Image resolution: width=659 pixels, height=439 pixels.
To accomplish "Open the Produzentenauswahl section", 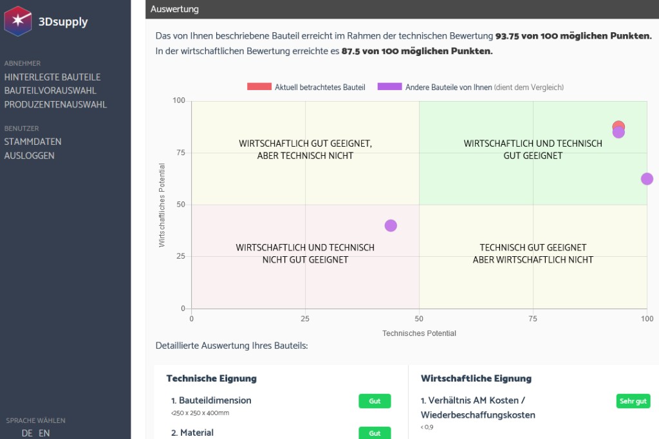I will point(55,104).
